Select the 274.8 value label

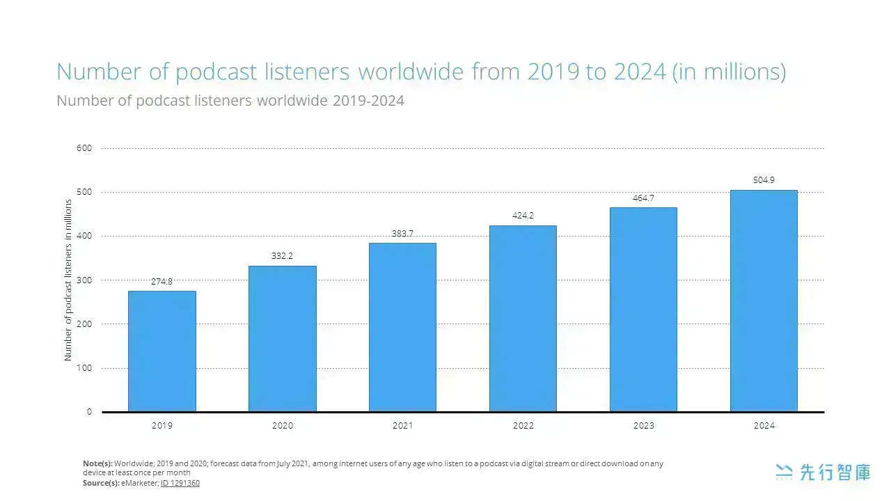coord(161,282)
